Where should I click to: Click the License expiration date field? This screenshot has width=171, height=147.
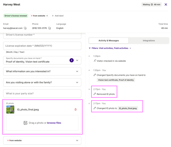42,46
